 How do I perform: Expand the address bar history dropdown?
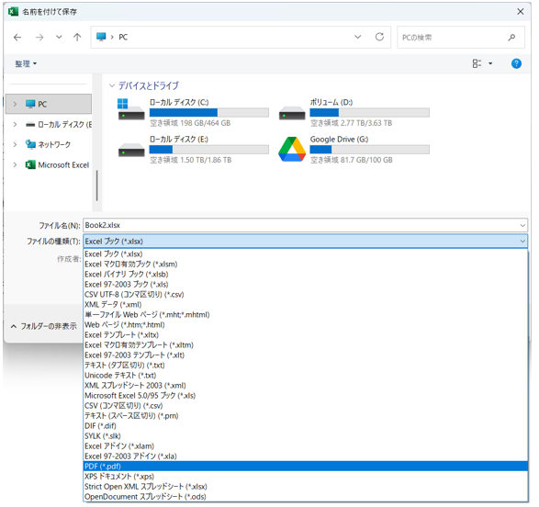(358, 37)
